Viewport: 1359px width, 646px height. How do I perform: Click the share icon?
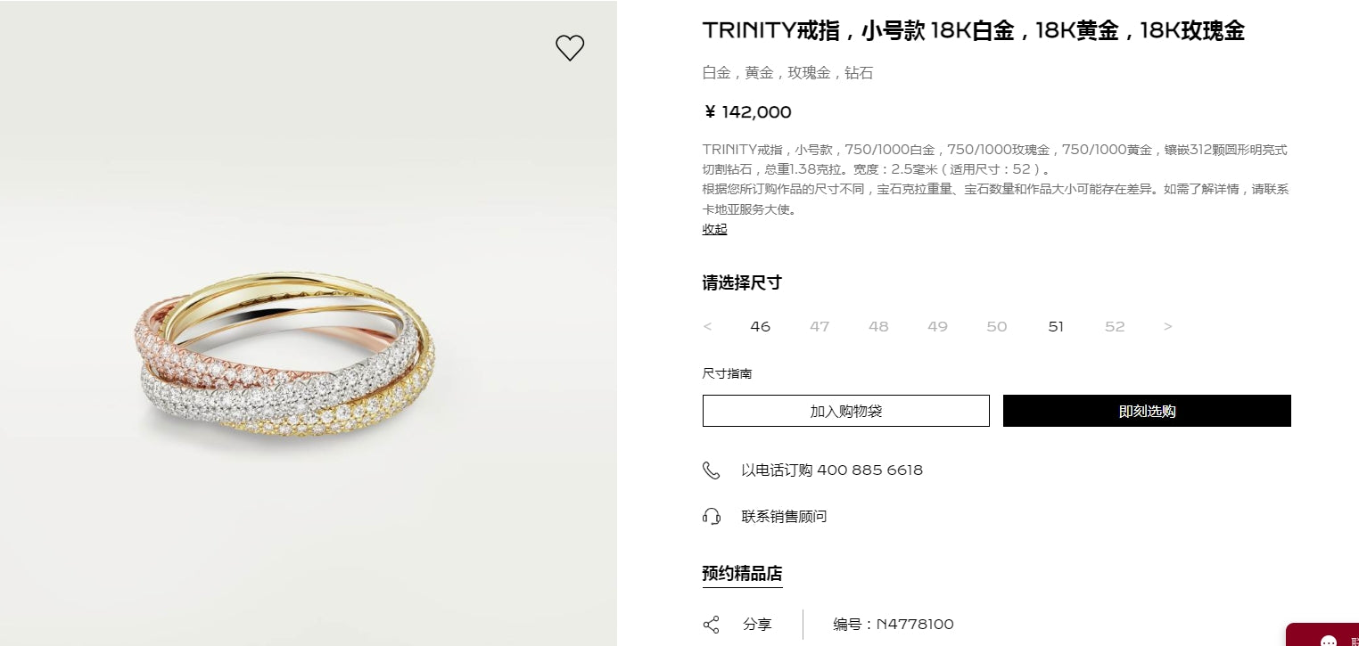click(x=711, y=625)
